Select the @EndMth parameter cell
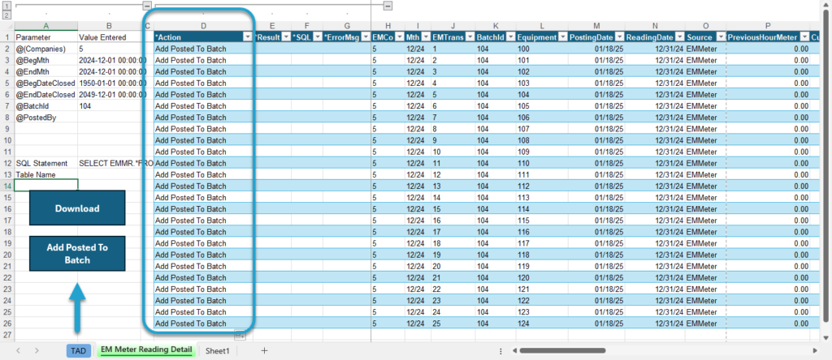 (46, 71)
